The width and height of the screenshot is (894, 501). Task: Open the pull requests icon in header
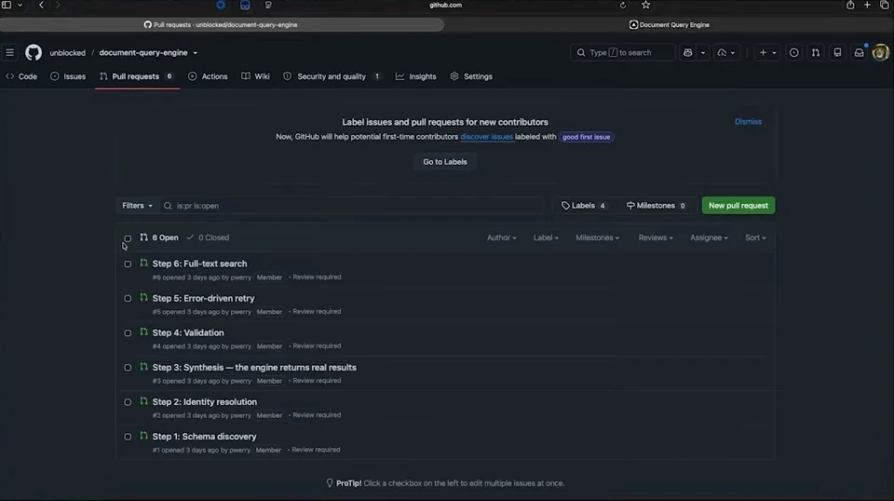816,52
